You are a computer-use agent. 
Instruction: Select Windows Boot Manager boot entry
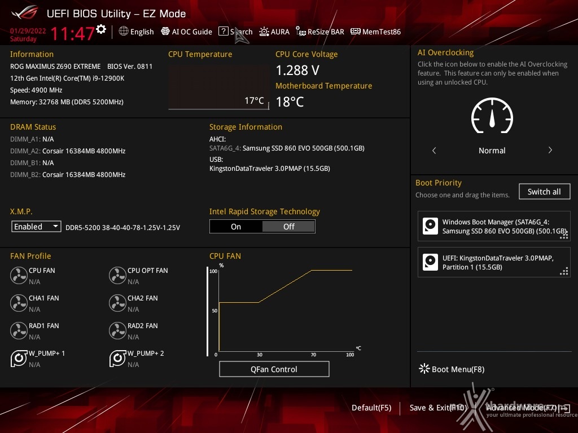click(494, 227)
